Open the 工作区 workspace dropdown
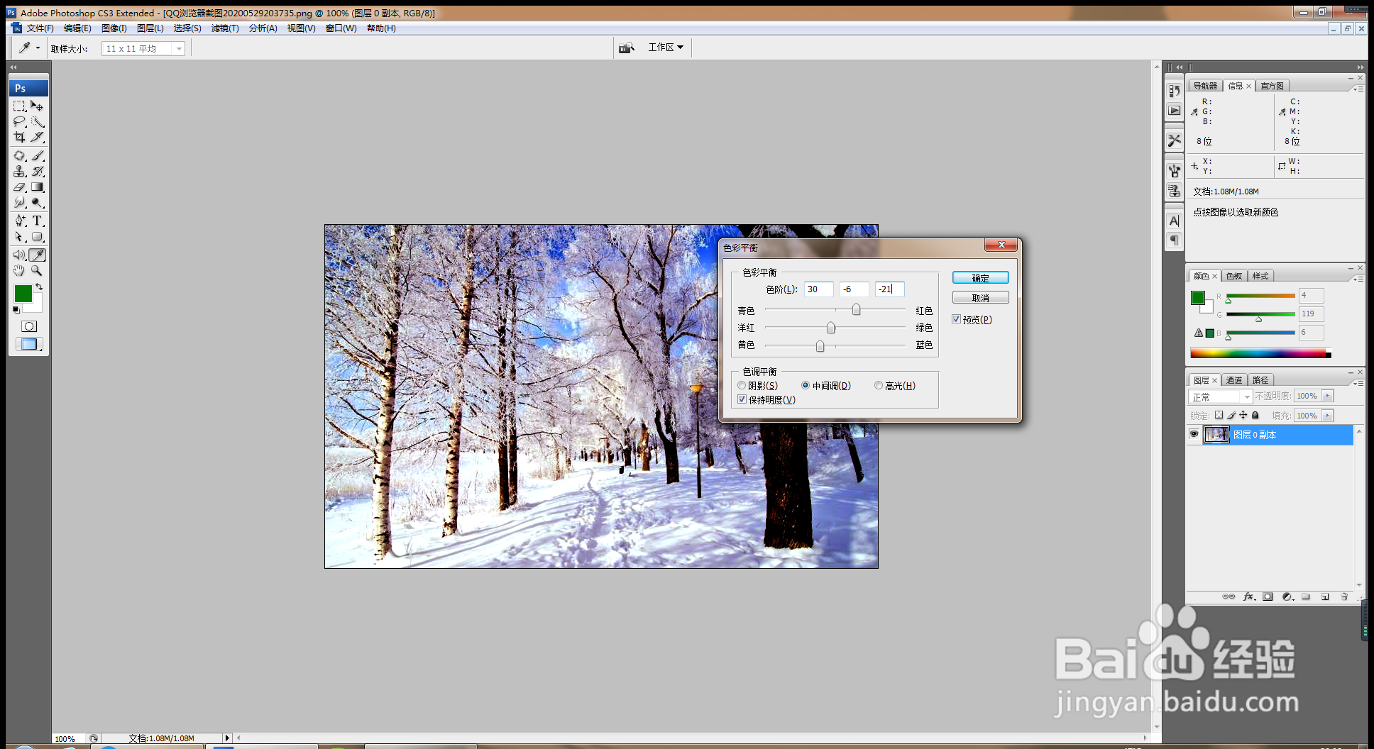This screenshot has height=749, width=1374. pyautogui.click(x=666, y=47)
